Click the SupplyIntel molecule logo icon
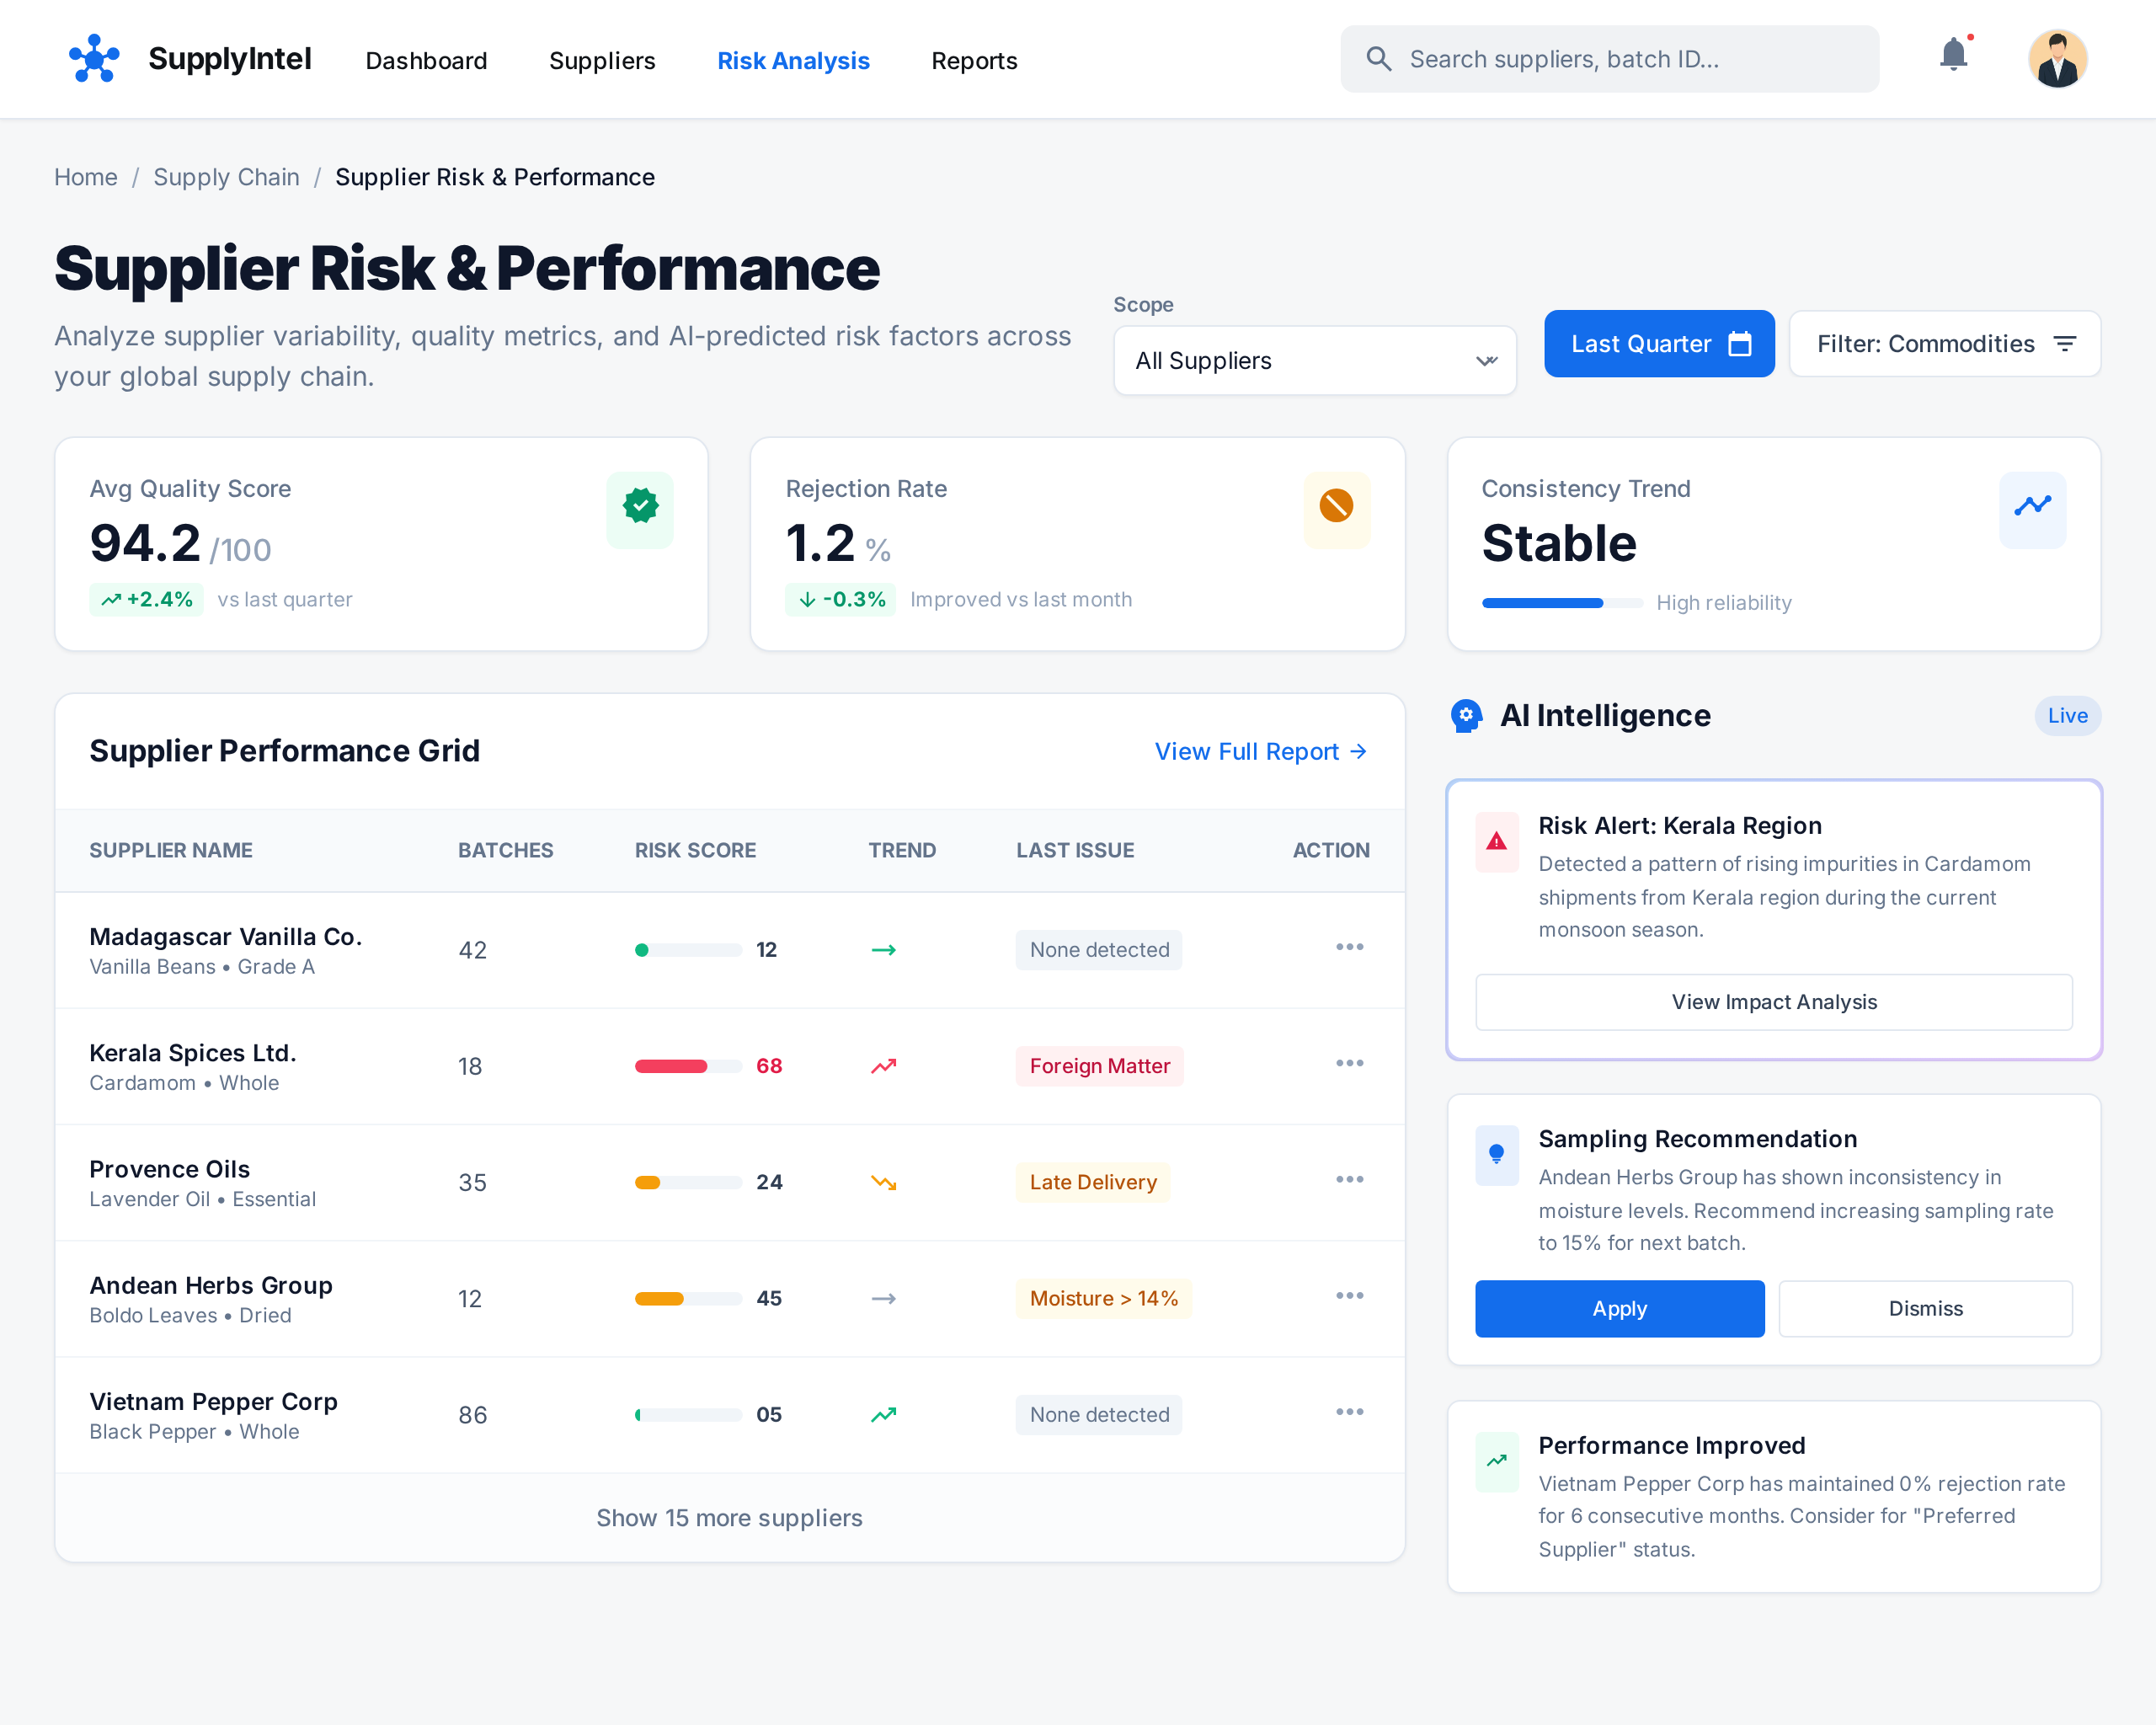The width and height of the screenshot is (2156, 1725). pyautogui.click(x=94, y=59)
